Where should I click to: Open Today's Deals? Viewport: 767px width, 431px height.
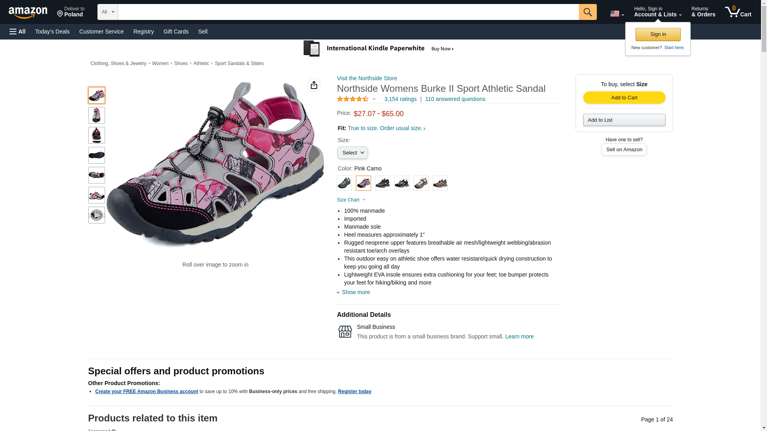(x=52, y=32)
